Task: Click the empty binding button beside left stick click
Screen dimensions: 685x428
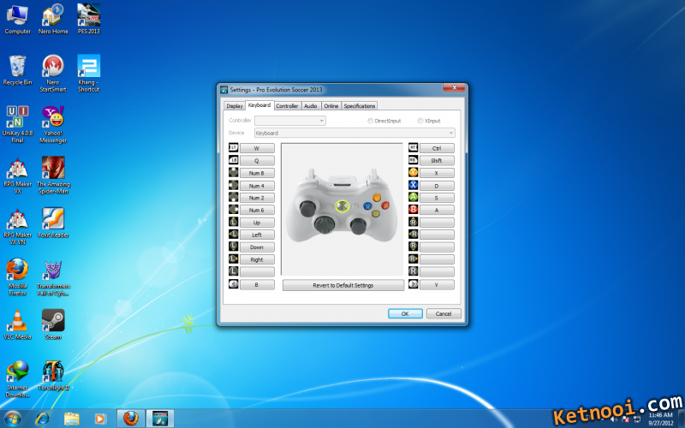Action: (257, 271)
